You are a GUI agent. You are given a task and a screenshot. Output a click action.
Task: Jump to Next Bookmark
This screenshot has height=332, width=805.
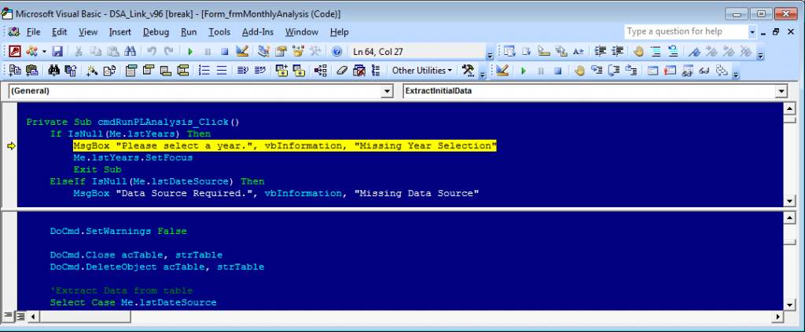click(711, 51)
